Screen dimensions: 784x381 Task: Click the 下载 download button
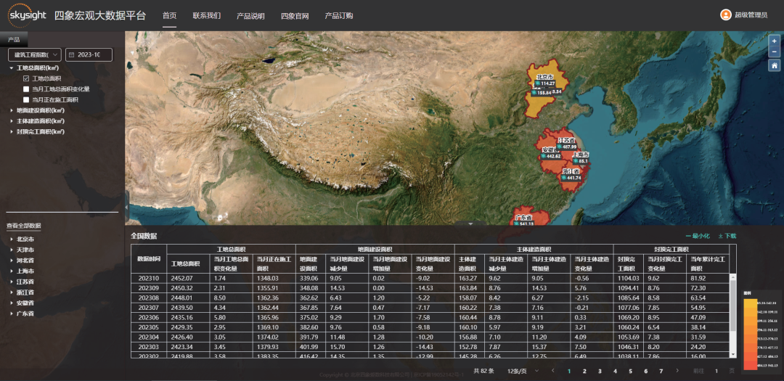pyautogui.click(x=727, y=236)
